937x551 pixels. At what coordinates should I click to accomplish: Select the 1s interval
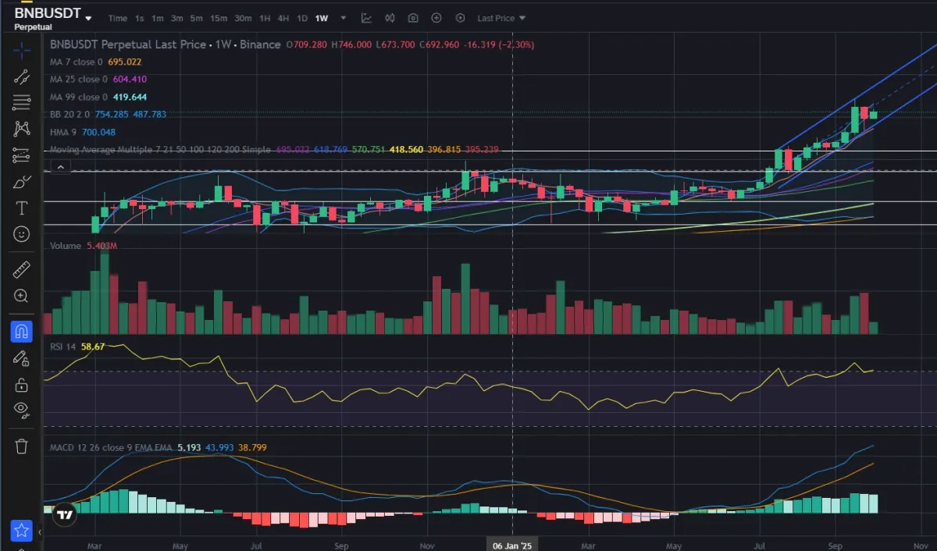click(139, 18)
